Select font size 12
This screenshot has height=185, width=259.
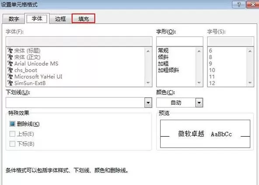(x=212, y=83)
